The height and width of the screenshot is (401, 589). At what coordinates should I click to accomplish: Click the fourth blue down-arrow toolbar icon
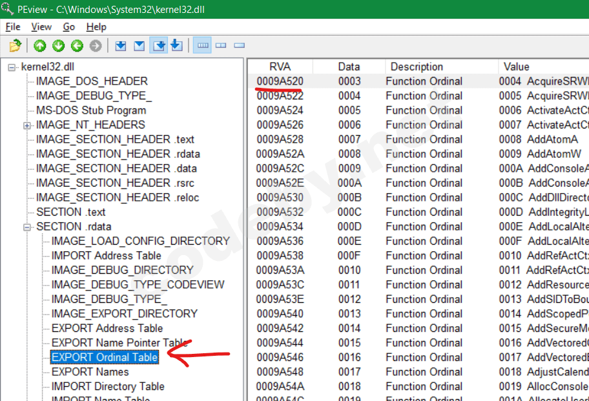tap(176, 46)
